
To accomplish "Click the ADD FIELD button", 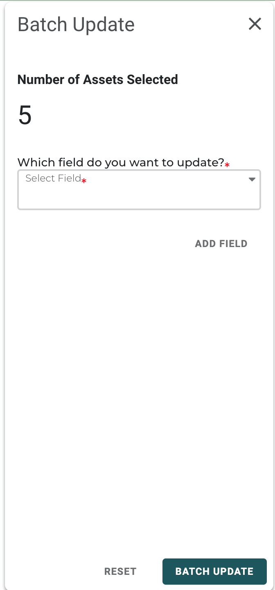I will (x=221, y=244).
